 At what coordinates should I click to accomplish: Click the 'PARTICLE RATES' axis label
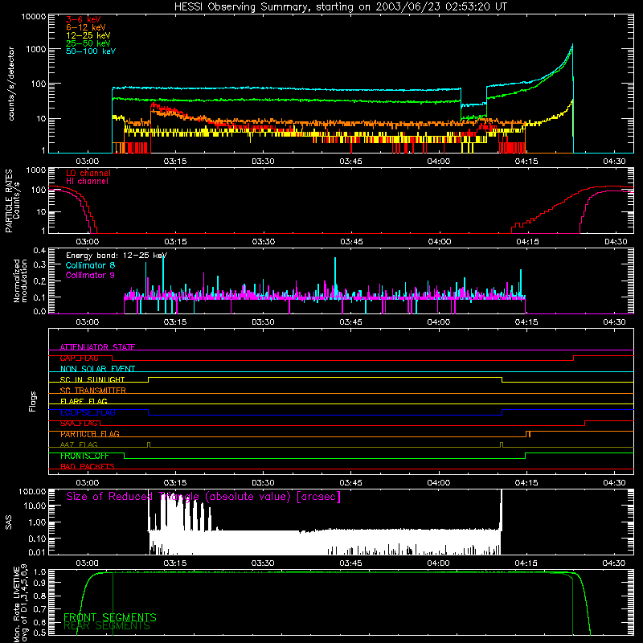(9, 201)
